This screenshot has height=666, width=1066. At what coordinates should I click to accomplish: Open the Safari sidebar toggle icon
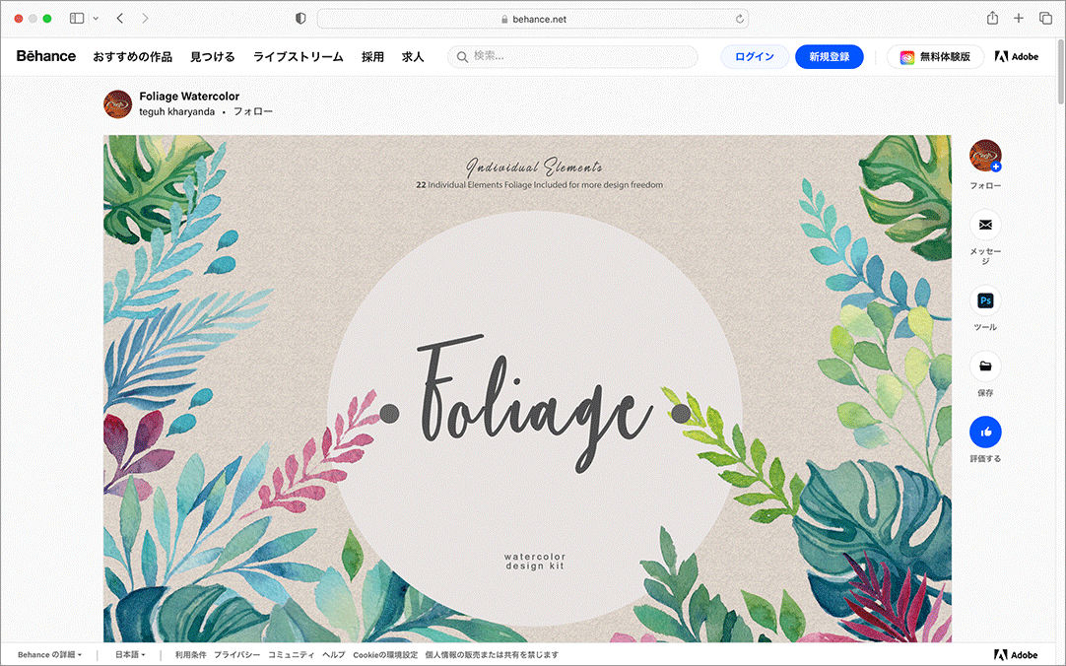click(x=77, y=19)
